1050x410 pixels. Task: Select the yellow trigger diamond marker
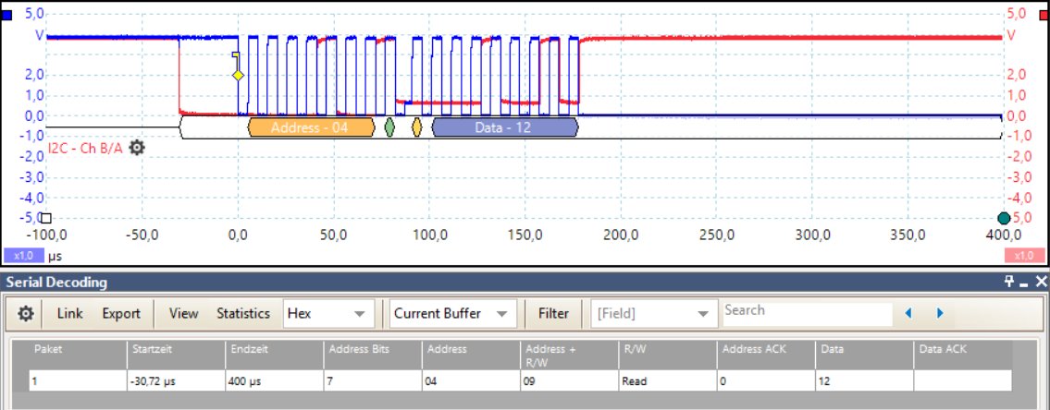pos(238,75)
